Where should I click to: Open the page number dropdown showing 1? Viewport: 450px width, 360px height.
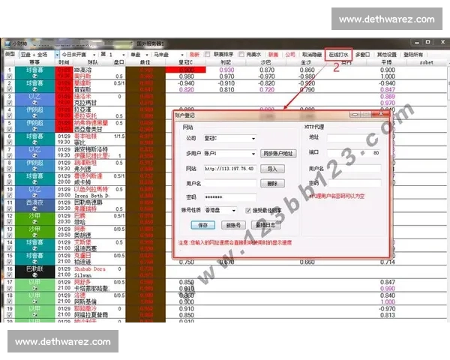[x=124, y=55]
